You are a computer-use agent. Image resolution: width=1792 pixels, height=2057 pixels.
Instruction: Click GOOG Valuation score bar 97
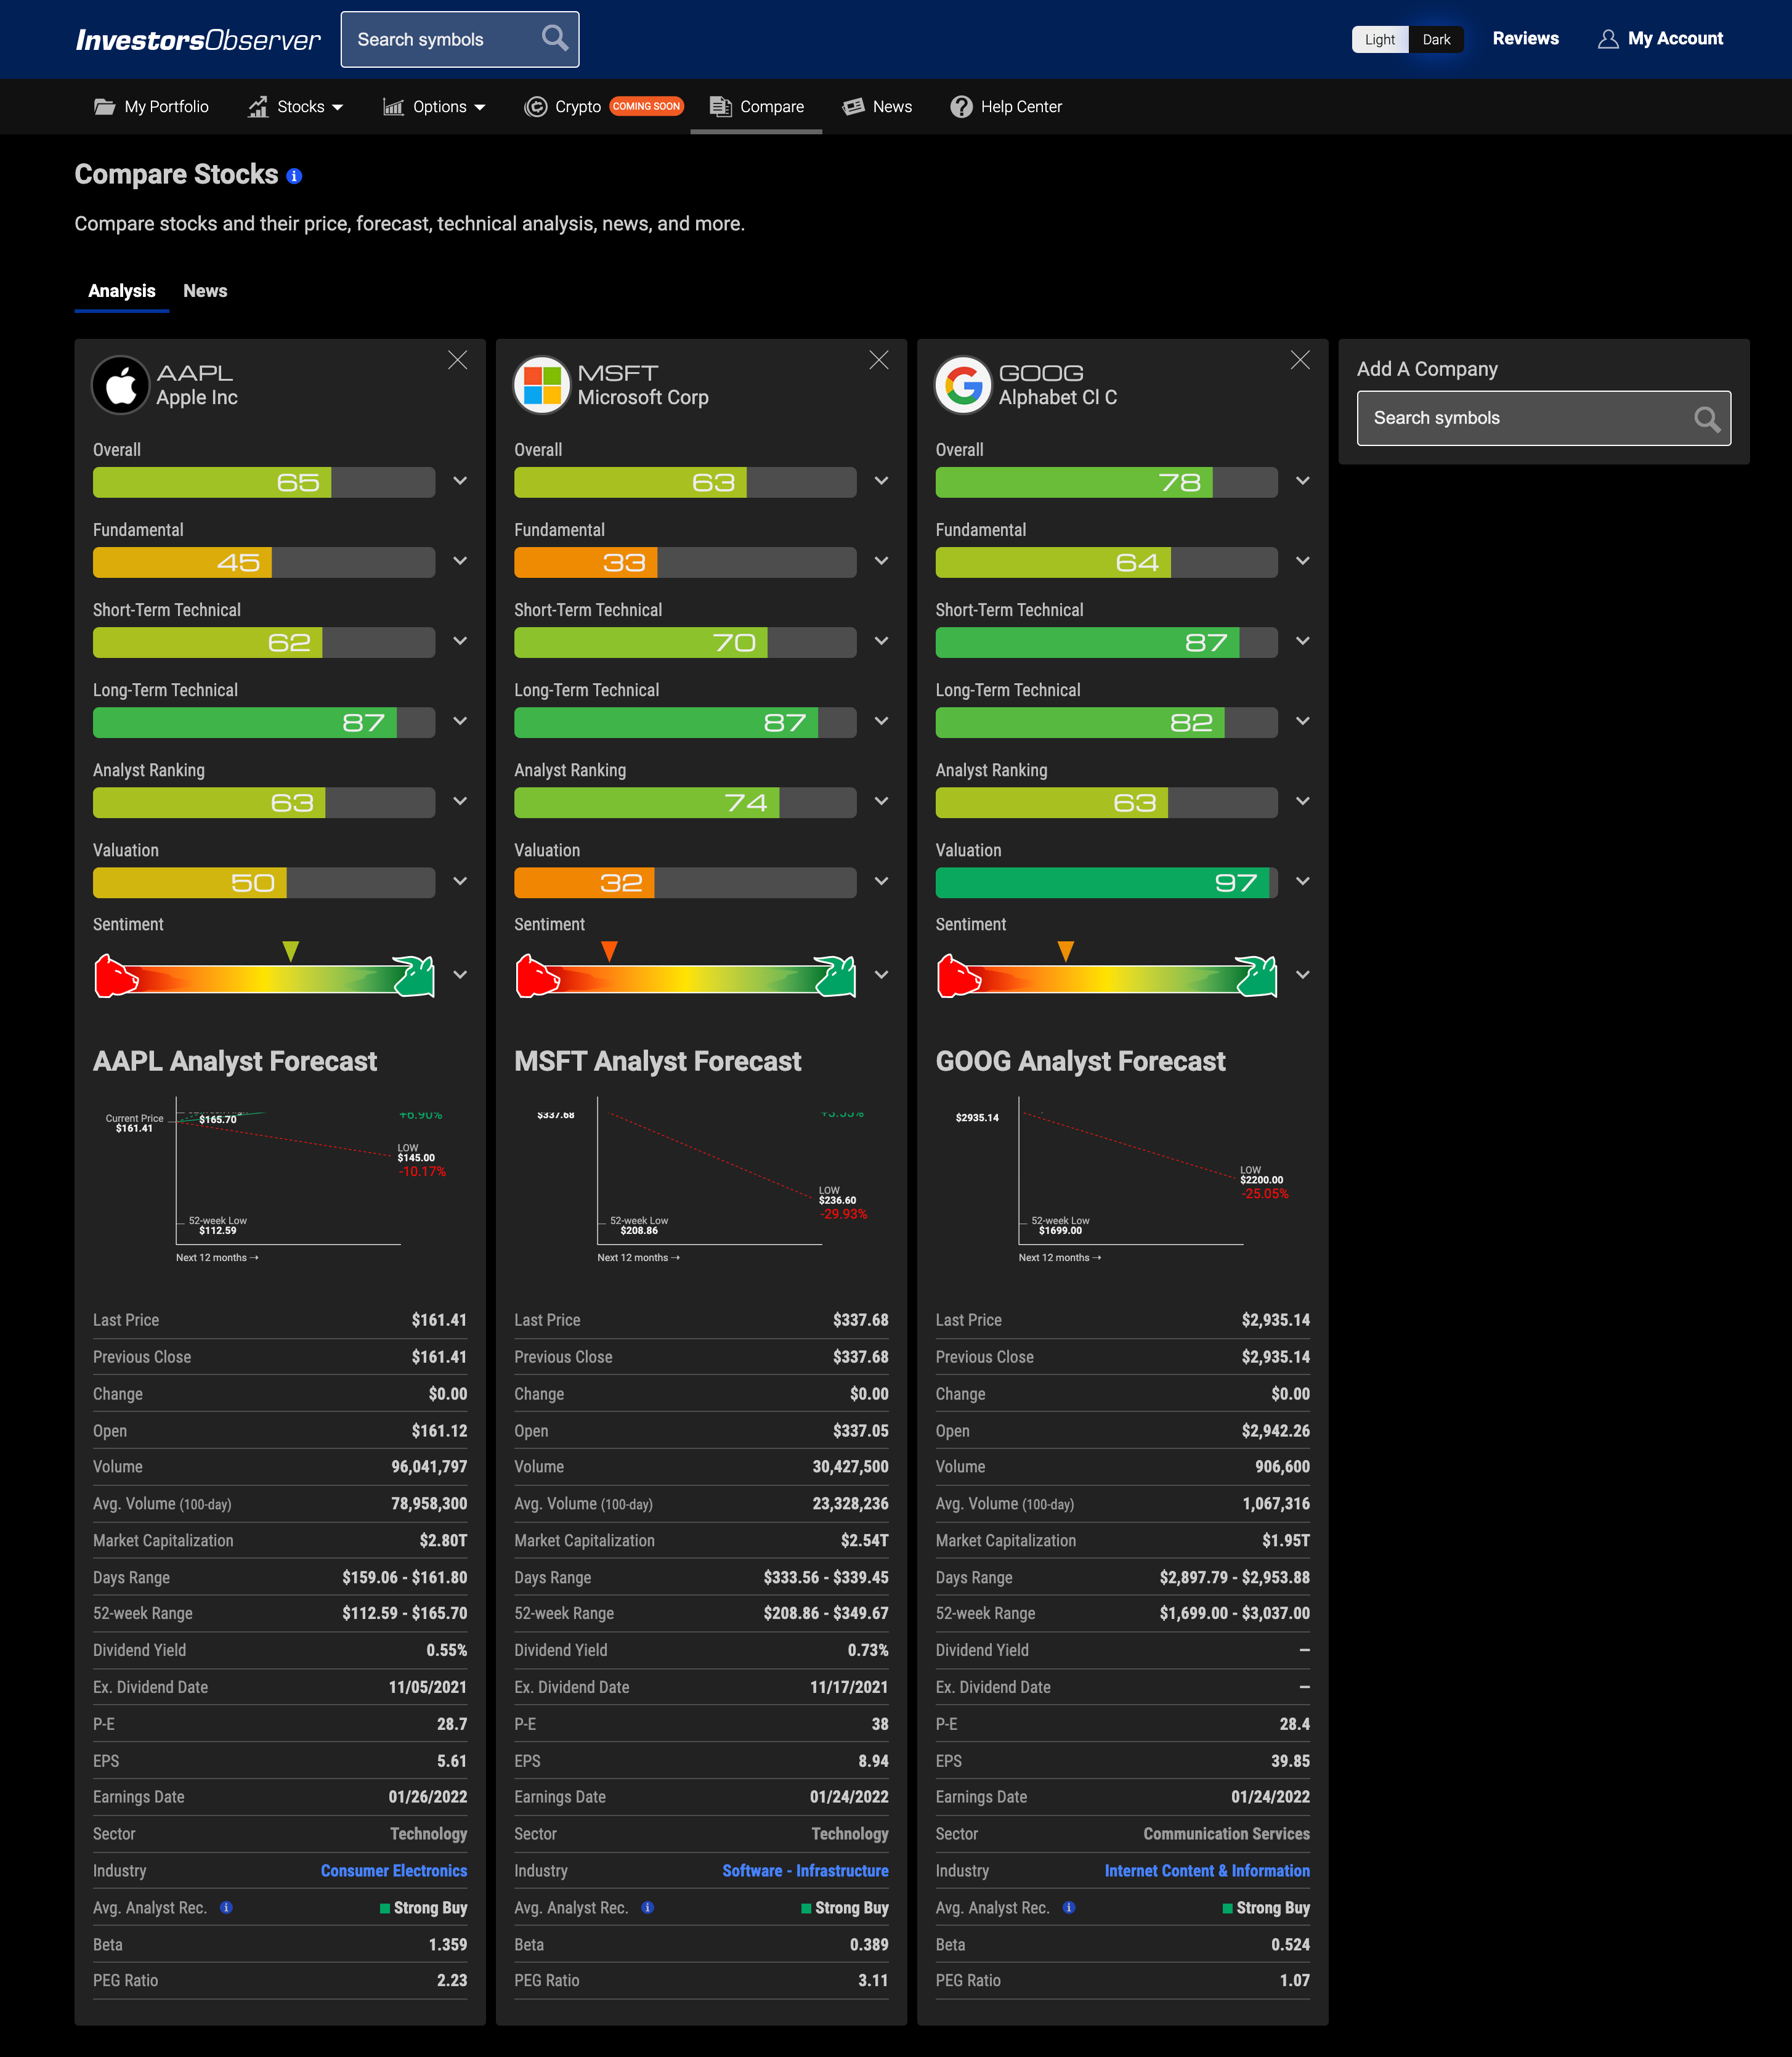coord(1106,883)
